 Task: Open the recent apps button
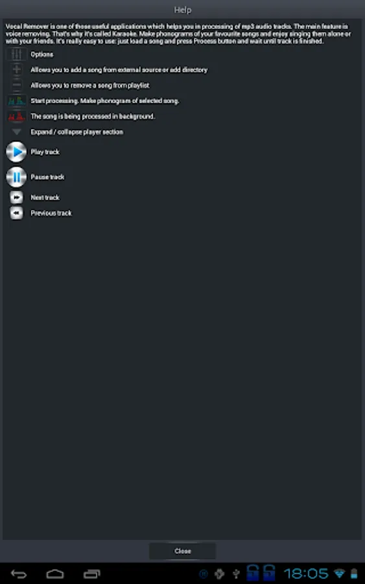tap(92, 574)
